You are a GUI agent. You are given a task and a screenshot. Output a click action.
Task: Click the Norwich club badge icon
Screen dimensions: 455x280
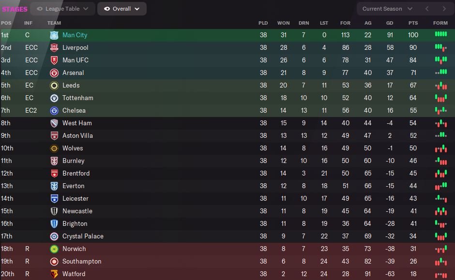54,249
